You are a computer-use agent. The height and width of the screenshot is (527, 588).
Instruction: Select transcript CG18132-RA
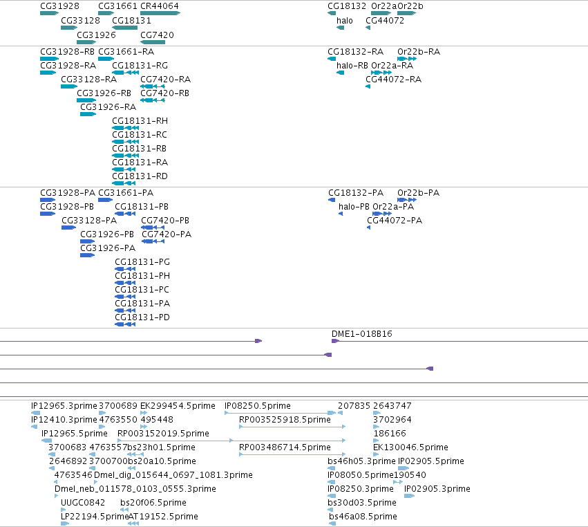(x=356, y=51)
